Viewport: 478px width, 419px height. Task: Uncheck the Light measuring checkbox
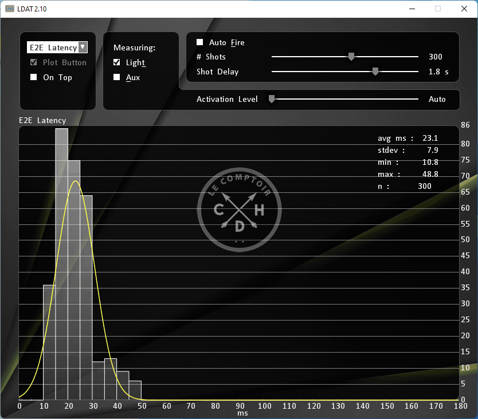coord(117,62)
